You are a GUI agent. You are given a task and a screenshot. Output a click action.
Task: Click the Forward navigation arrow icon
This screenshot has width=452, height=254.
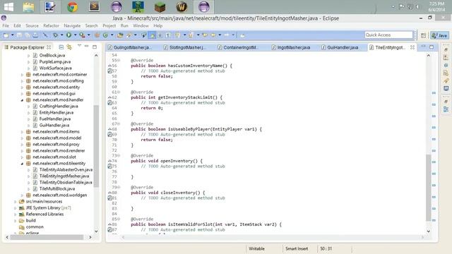tap(227, 35)
